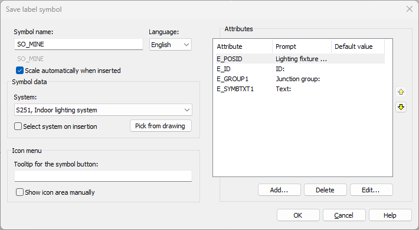Open Edit... for the selected attribute
This screenshot has width=419, height=230.
371,190
